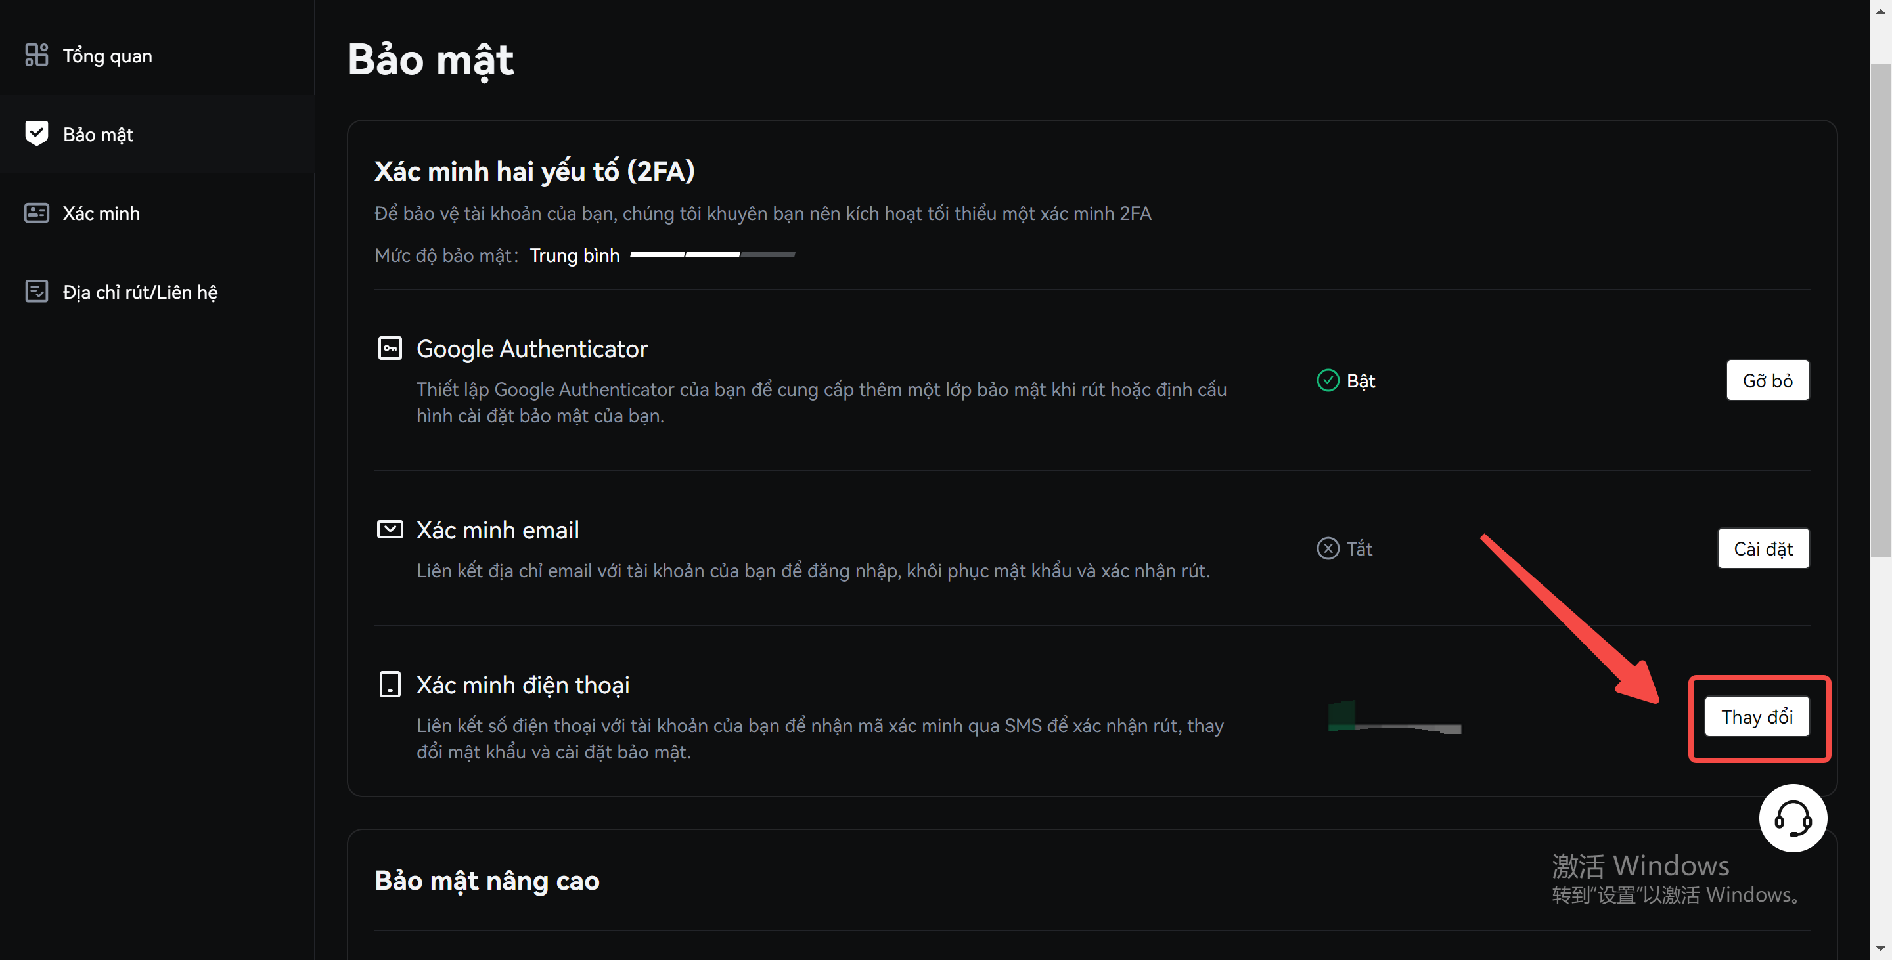The height and width of the screenshot is (960, 1892).
Task: Click the Trung bình security level bar
Action: point(711,255)
